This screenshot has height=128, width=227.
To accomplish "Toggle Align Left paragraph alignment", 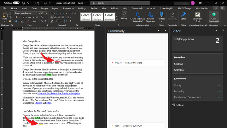I will tap(52, 17).
